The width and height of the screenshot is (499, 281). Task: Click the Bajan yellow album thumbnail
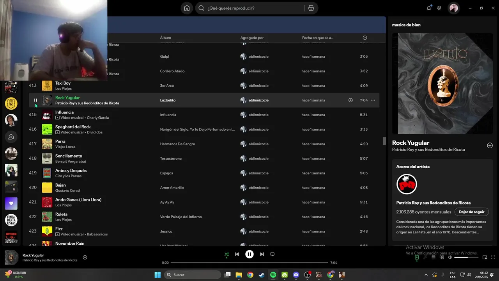point(47,188)
